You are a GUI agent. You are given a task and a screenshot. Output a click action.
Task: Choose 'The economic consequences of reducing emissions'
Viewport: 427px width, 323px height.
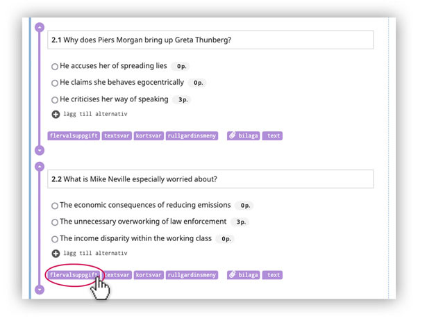55,206
